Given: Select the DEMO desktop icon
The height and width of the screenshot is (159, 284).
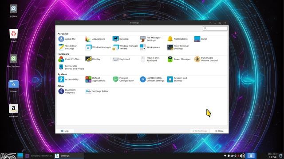Looking at the screenshot, I should coord(14,11).
